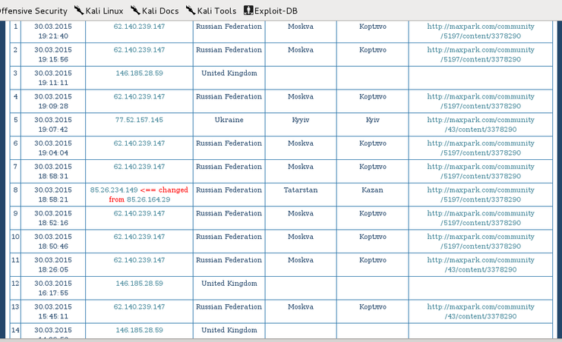Open IP 146.185.28.59 in row 12
This screenshot has height=342, width=562.
point(139,284)
